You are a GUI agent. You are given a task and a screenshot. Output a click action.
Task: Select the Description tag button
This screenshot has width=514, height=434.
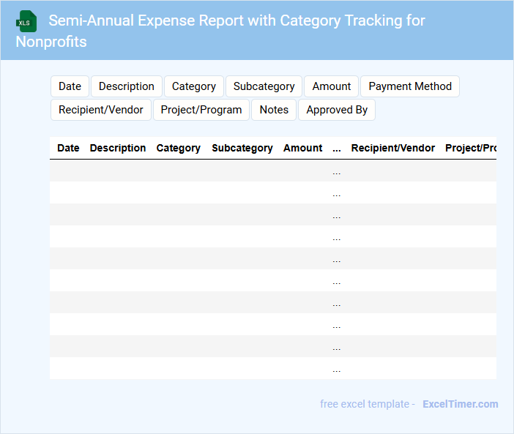click(126, 86)
